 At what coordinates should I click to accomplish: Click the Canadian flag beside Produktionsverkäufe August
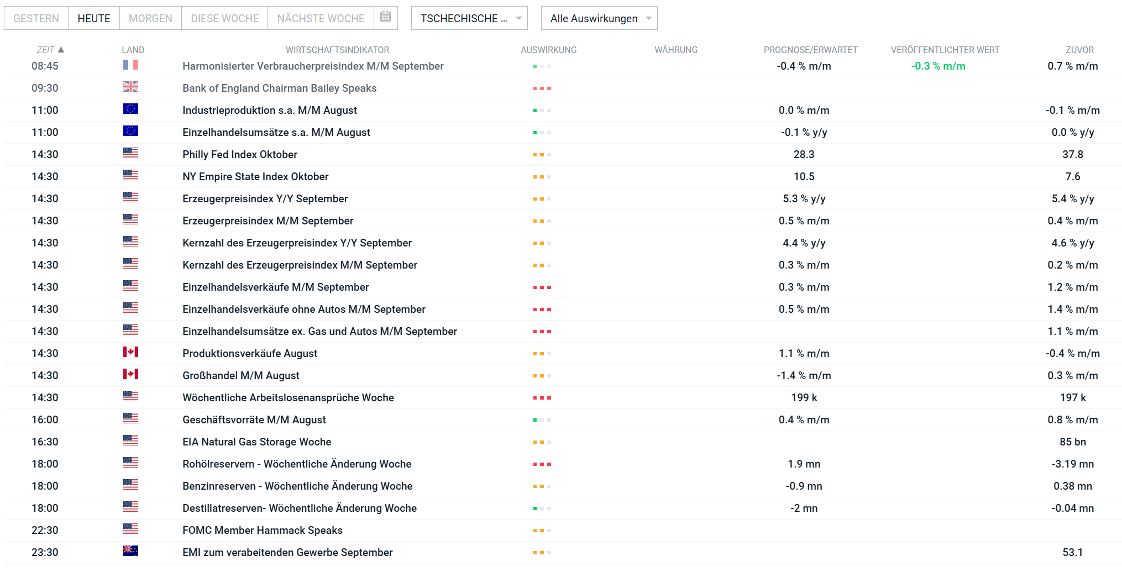coord(130,353)
